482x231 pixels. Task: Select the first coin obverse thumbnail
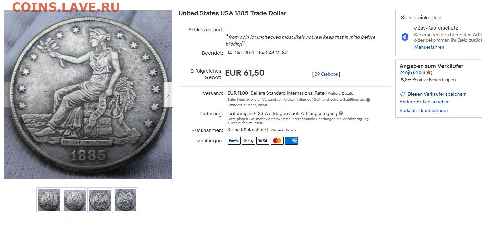coord(49,200)
